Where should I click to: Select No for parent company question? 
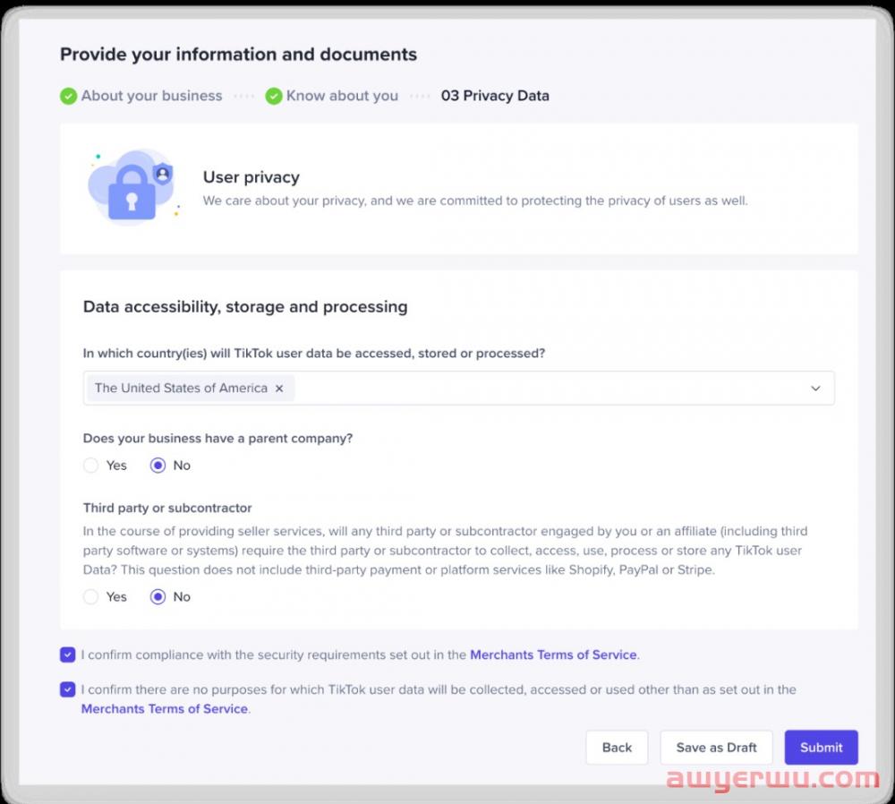coord(158,466)
